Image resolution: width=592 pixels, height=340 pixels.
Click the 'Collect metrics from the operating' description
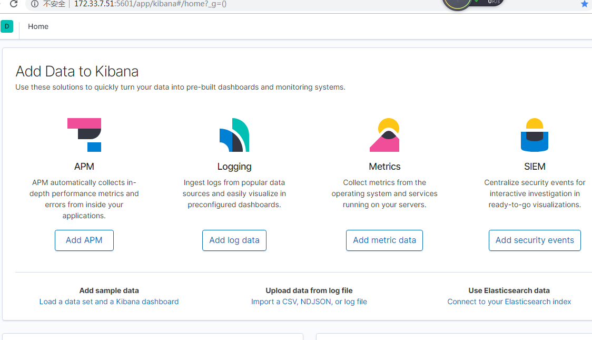click(x=384, y=193)
